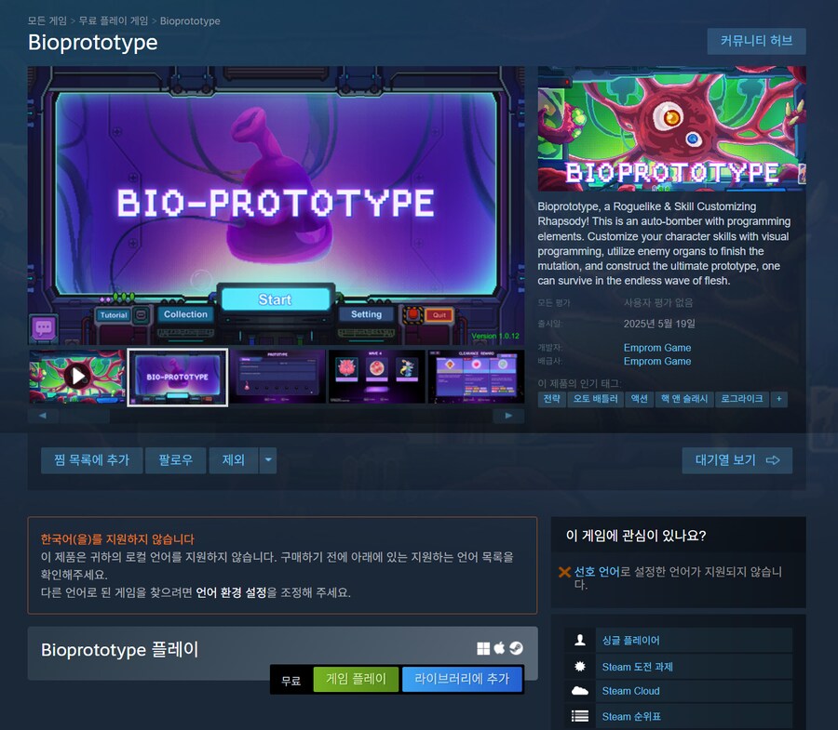The width and height of the screenshot is (838, 730).
Task: Click the release date 2025년 5월 19일
Action: click(659, 324)
